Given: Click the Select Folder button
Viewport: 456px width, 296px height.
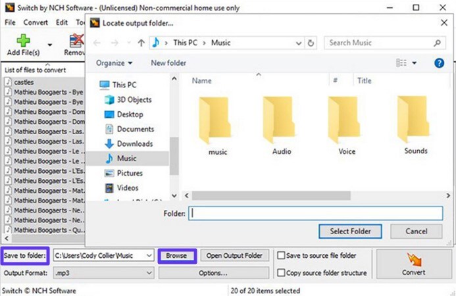Looking at the screenshot, I should [x=350, y=232].
